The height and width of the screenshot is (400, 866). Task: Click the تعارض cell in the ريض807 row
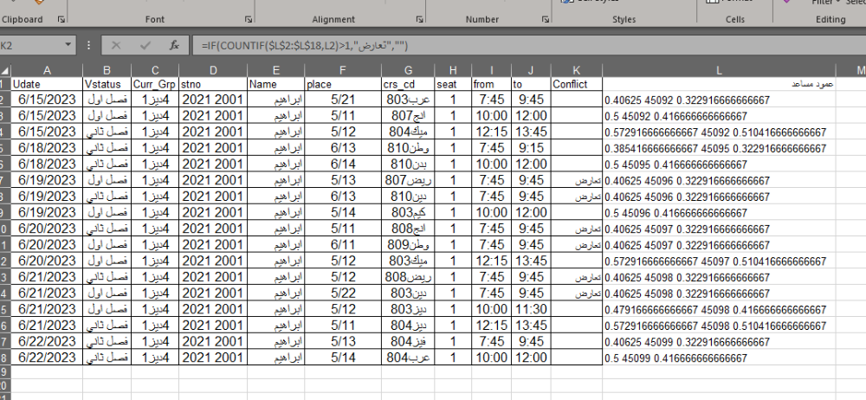(577, 181)
